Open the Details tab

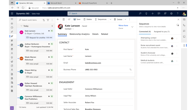(95, 34)
